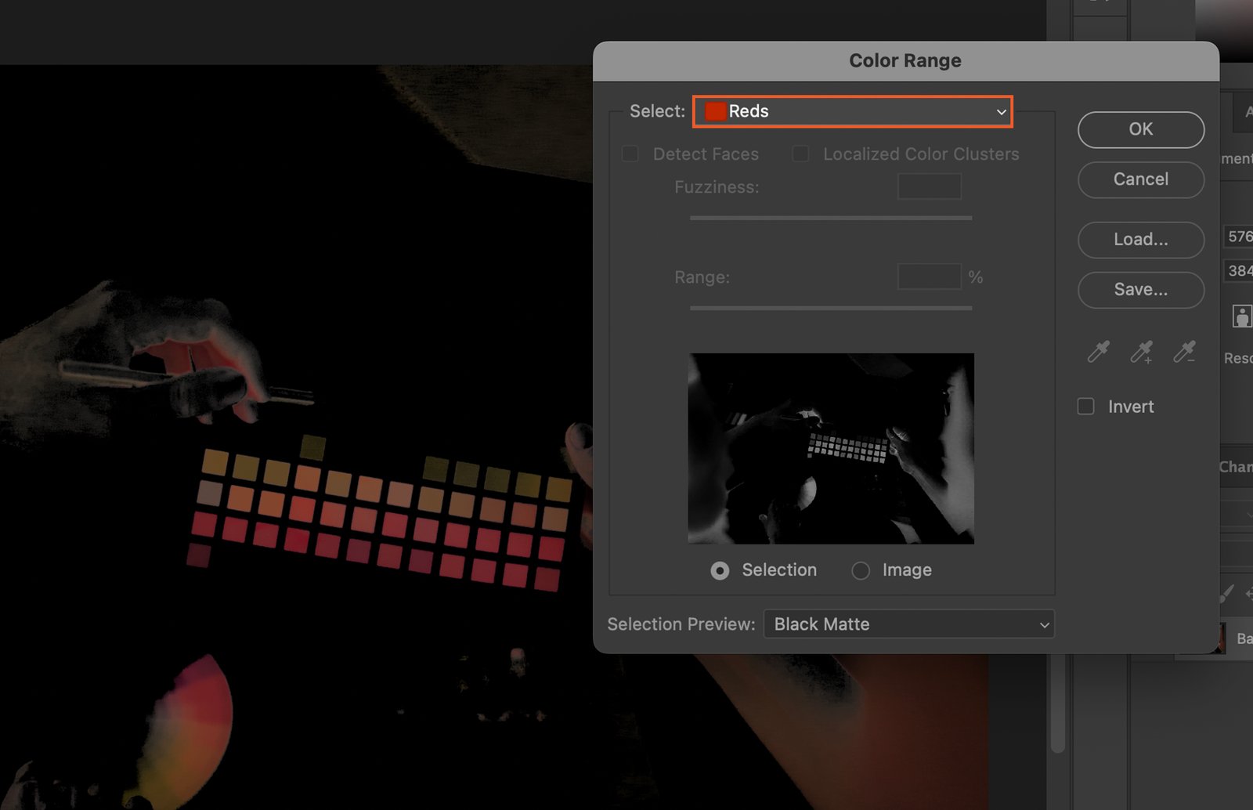
Task: Click the Load... button
Action: click(x=1140, y=240)
